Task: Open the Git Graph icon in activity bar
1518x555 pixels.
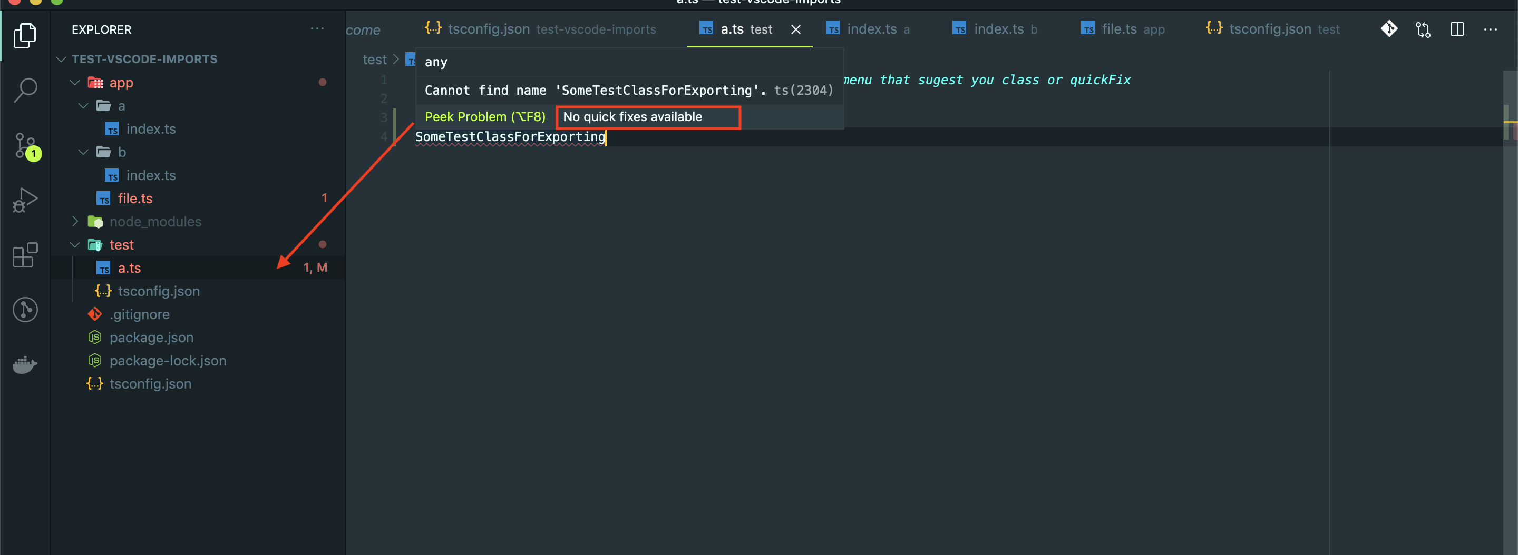Action: click(x=25, y=310)
